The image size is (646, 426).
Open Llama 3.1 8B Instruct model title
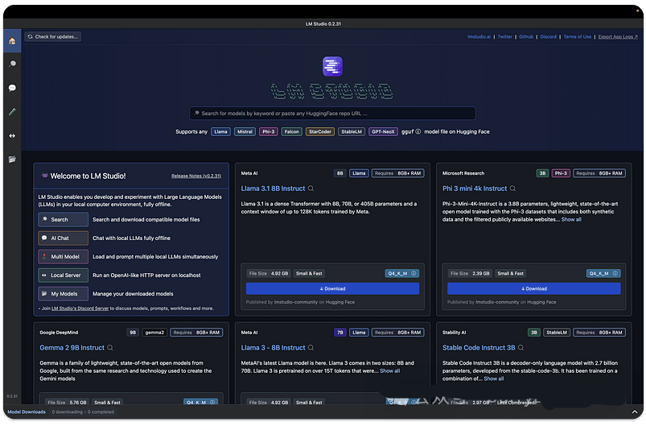[274, 188]
